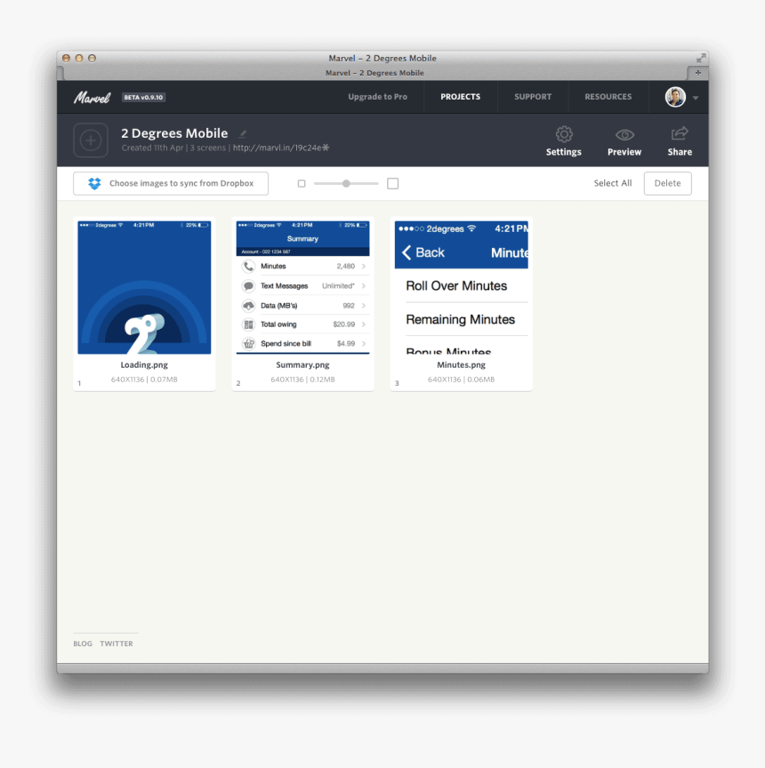
Task: Click the Marvel – 2 Degrees Mobile browser tab
Action: click(x=374, y=73)
